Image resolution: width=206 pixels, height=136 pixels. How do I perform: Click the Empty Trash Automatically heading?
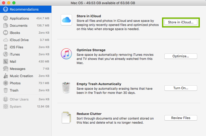[99, 84]
